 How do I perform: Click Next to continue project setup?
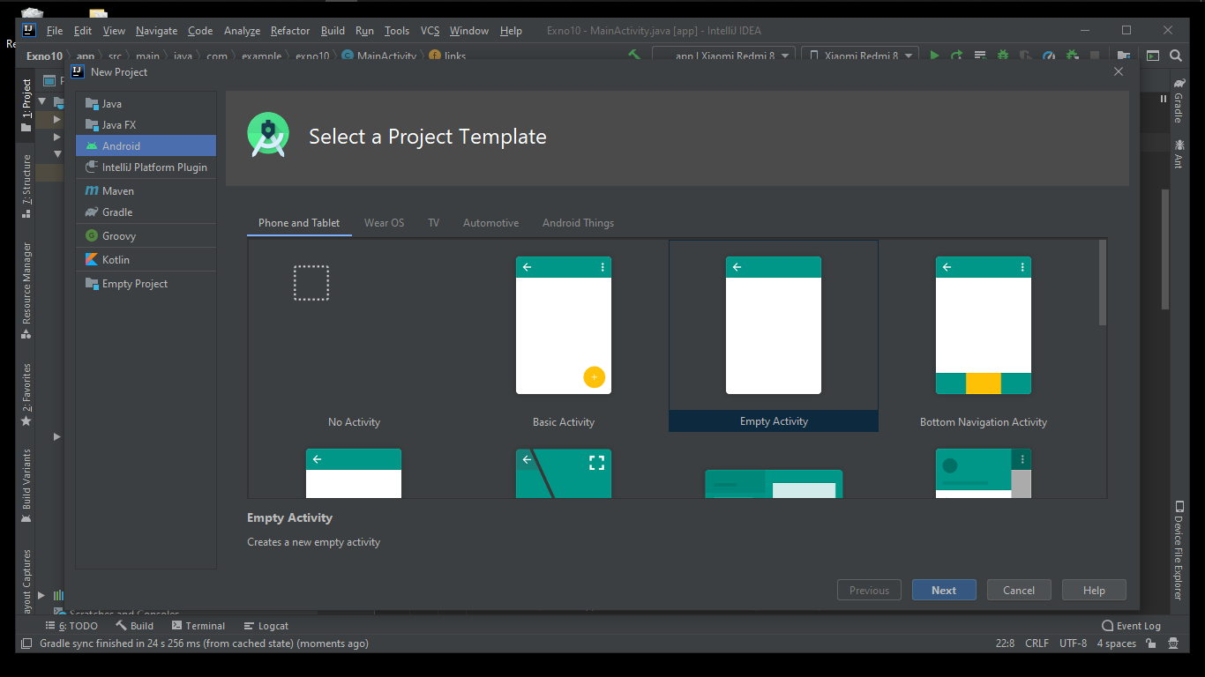pos(944,590)
